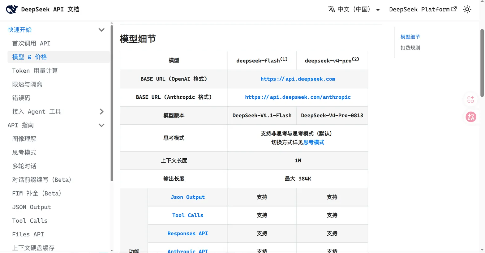Screen dimensions: 485x253
Task: Open the 思考模式 sidebar guide
Action: pyautogui.click(x=24, y=152)
